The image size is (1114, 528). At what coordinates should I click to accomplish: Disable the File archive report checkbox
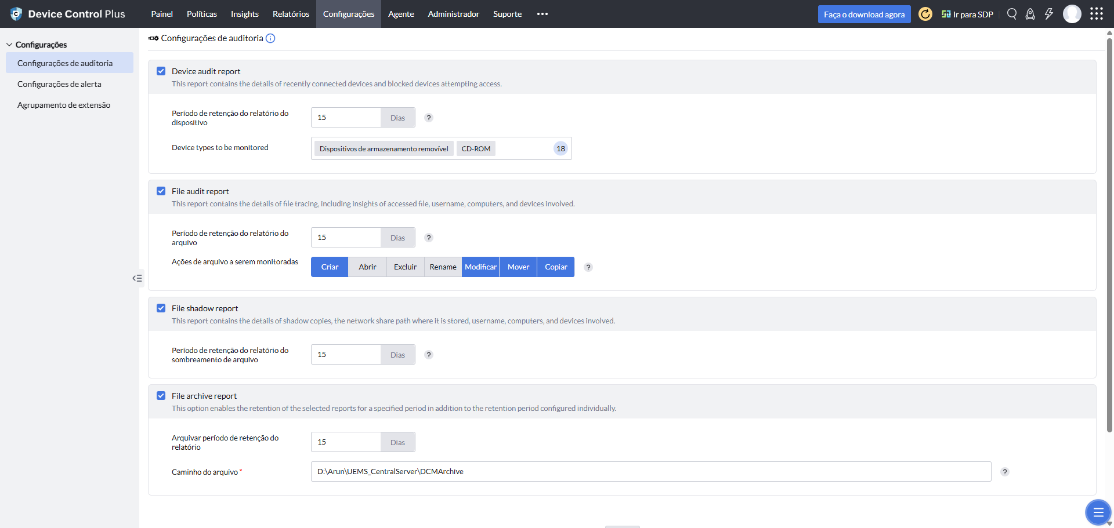(161, 396)
